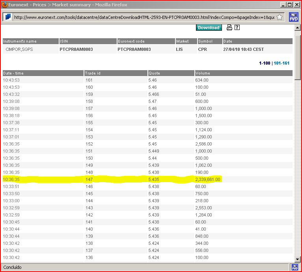Click the scroll up arrow
Screen dimensions: 302x272
297,28
